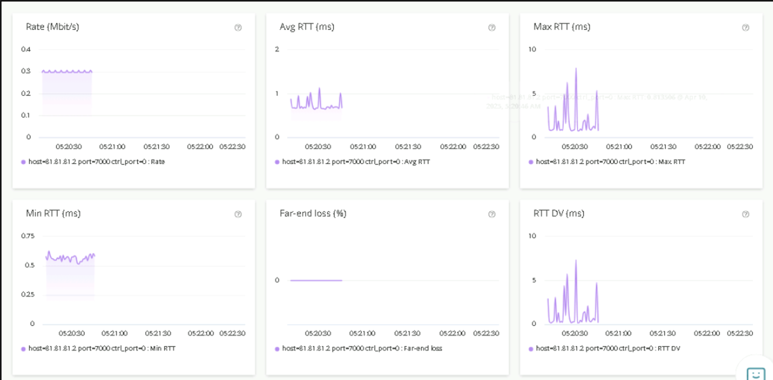
Task: Click the Avg RTT help icon
Action: [492, 28]
